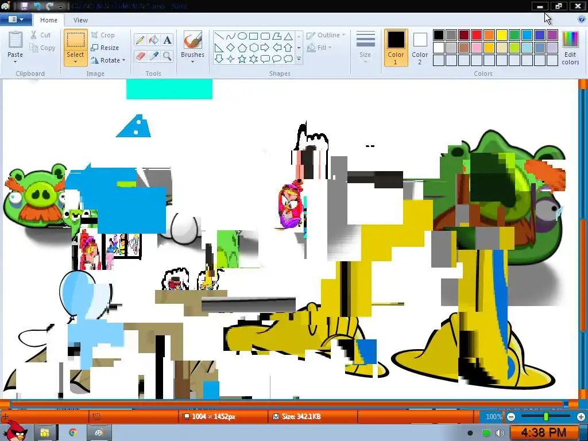Image resolution: width=588 pixels, height=441 pixels.
Task: Select the Right triangle shape
Action: click(x=219, y=48)
